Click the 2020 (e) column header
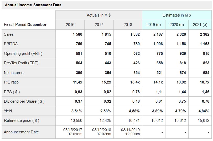 pos(177,25)
